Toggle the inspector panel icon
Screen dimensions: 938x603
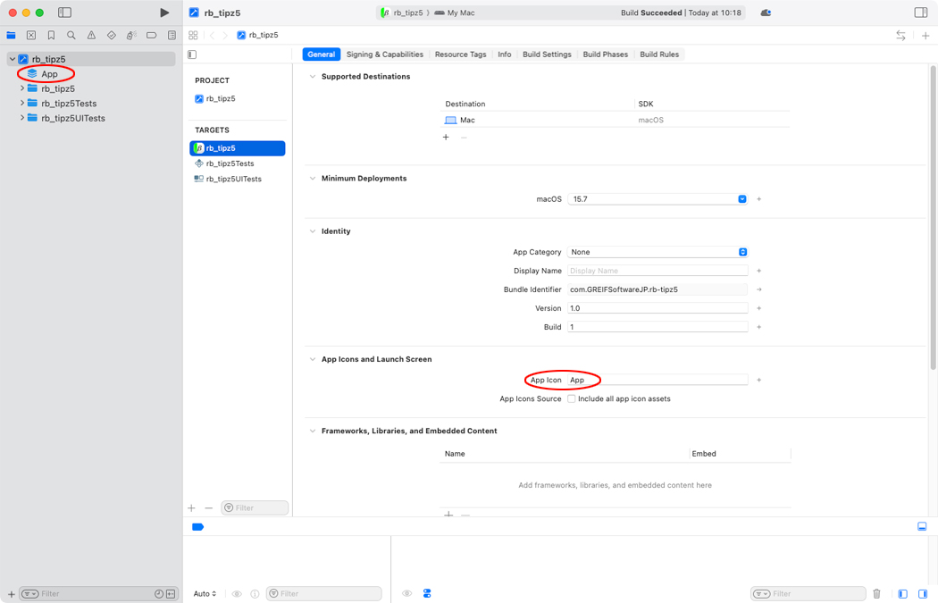point(921,13)
